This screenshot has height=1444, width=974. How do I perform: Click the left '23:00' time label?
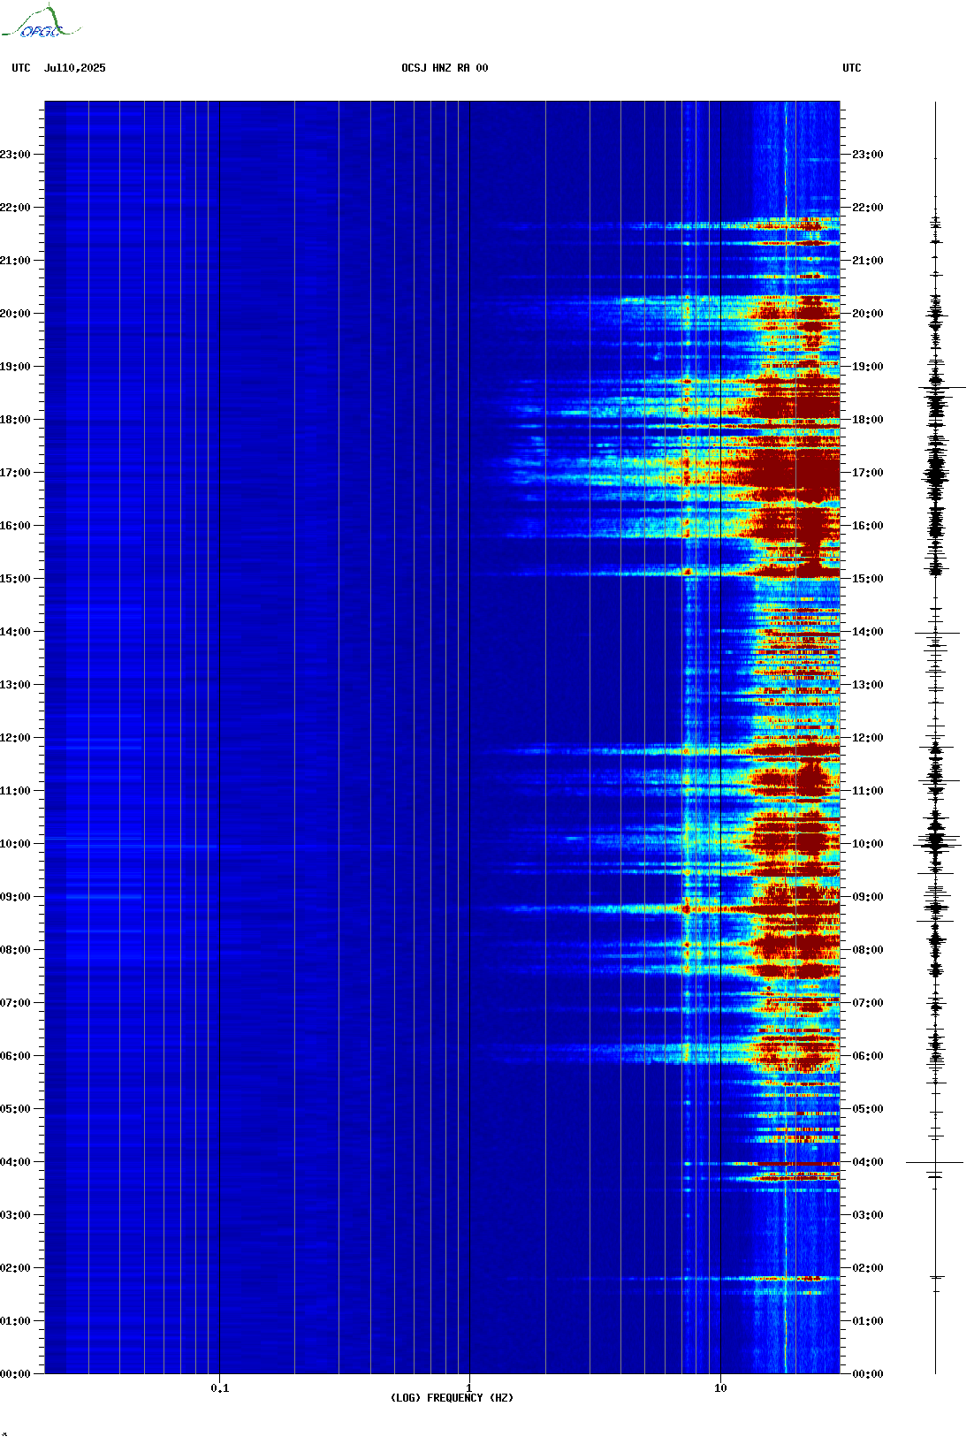tap(15, 155)
